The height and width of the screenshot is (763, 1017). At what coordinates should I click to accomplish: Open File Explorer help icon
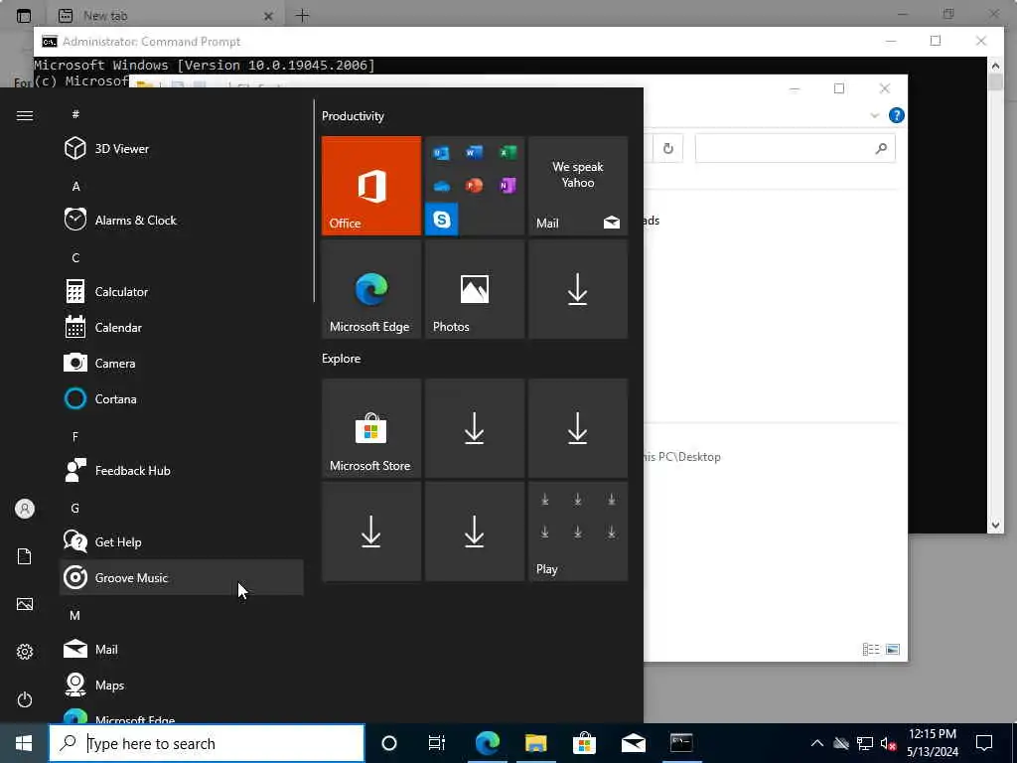click(x=897, y=115)
